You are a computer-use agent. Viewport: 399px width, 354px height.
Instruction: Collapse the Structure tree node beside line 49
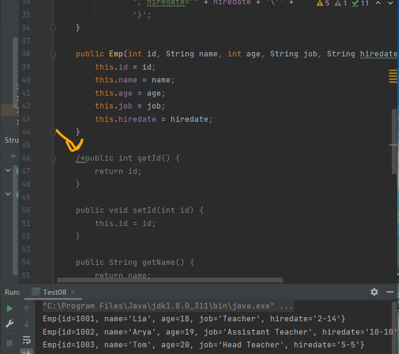coord(8,194)
